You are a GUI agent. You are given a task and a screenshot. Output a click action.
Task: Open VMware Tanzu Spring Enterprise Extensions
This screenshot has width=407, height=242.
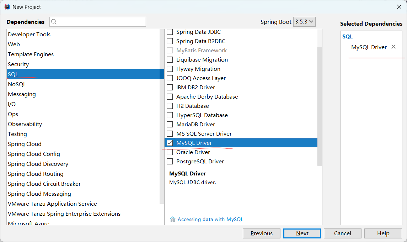83,214
